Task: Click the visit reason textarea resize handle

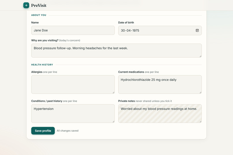Action: (200, 56)
